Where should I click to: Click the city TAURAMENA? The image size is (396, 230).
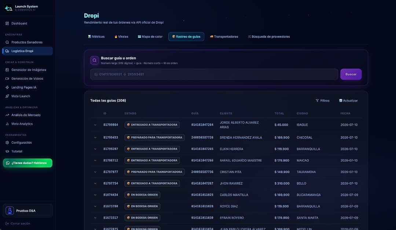(x=306, y=172)
